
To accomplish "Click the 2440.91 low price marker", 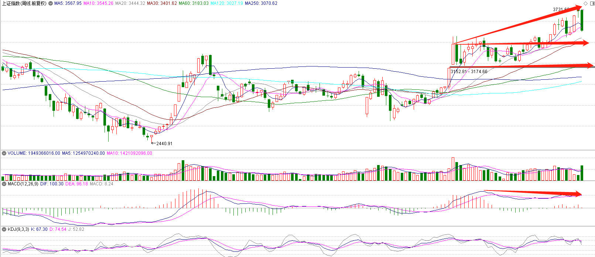I will pyautogui.click(x=164, y=144).
